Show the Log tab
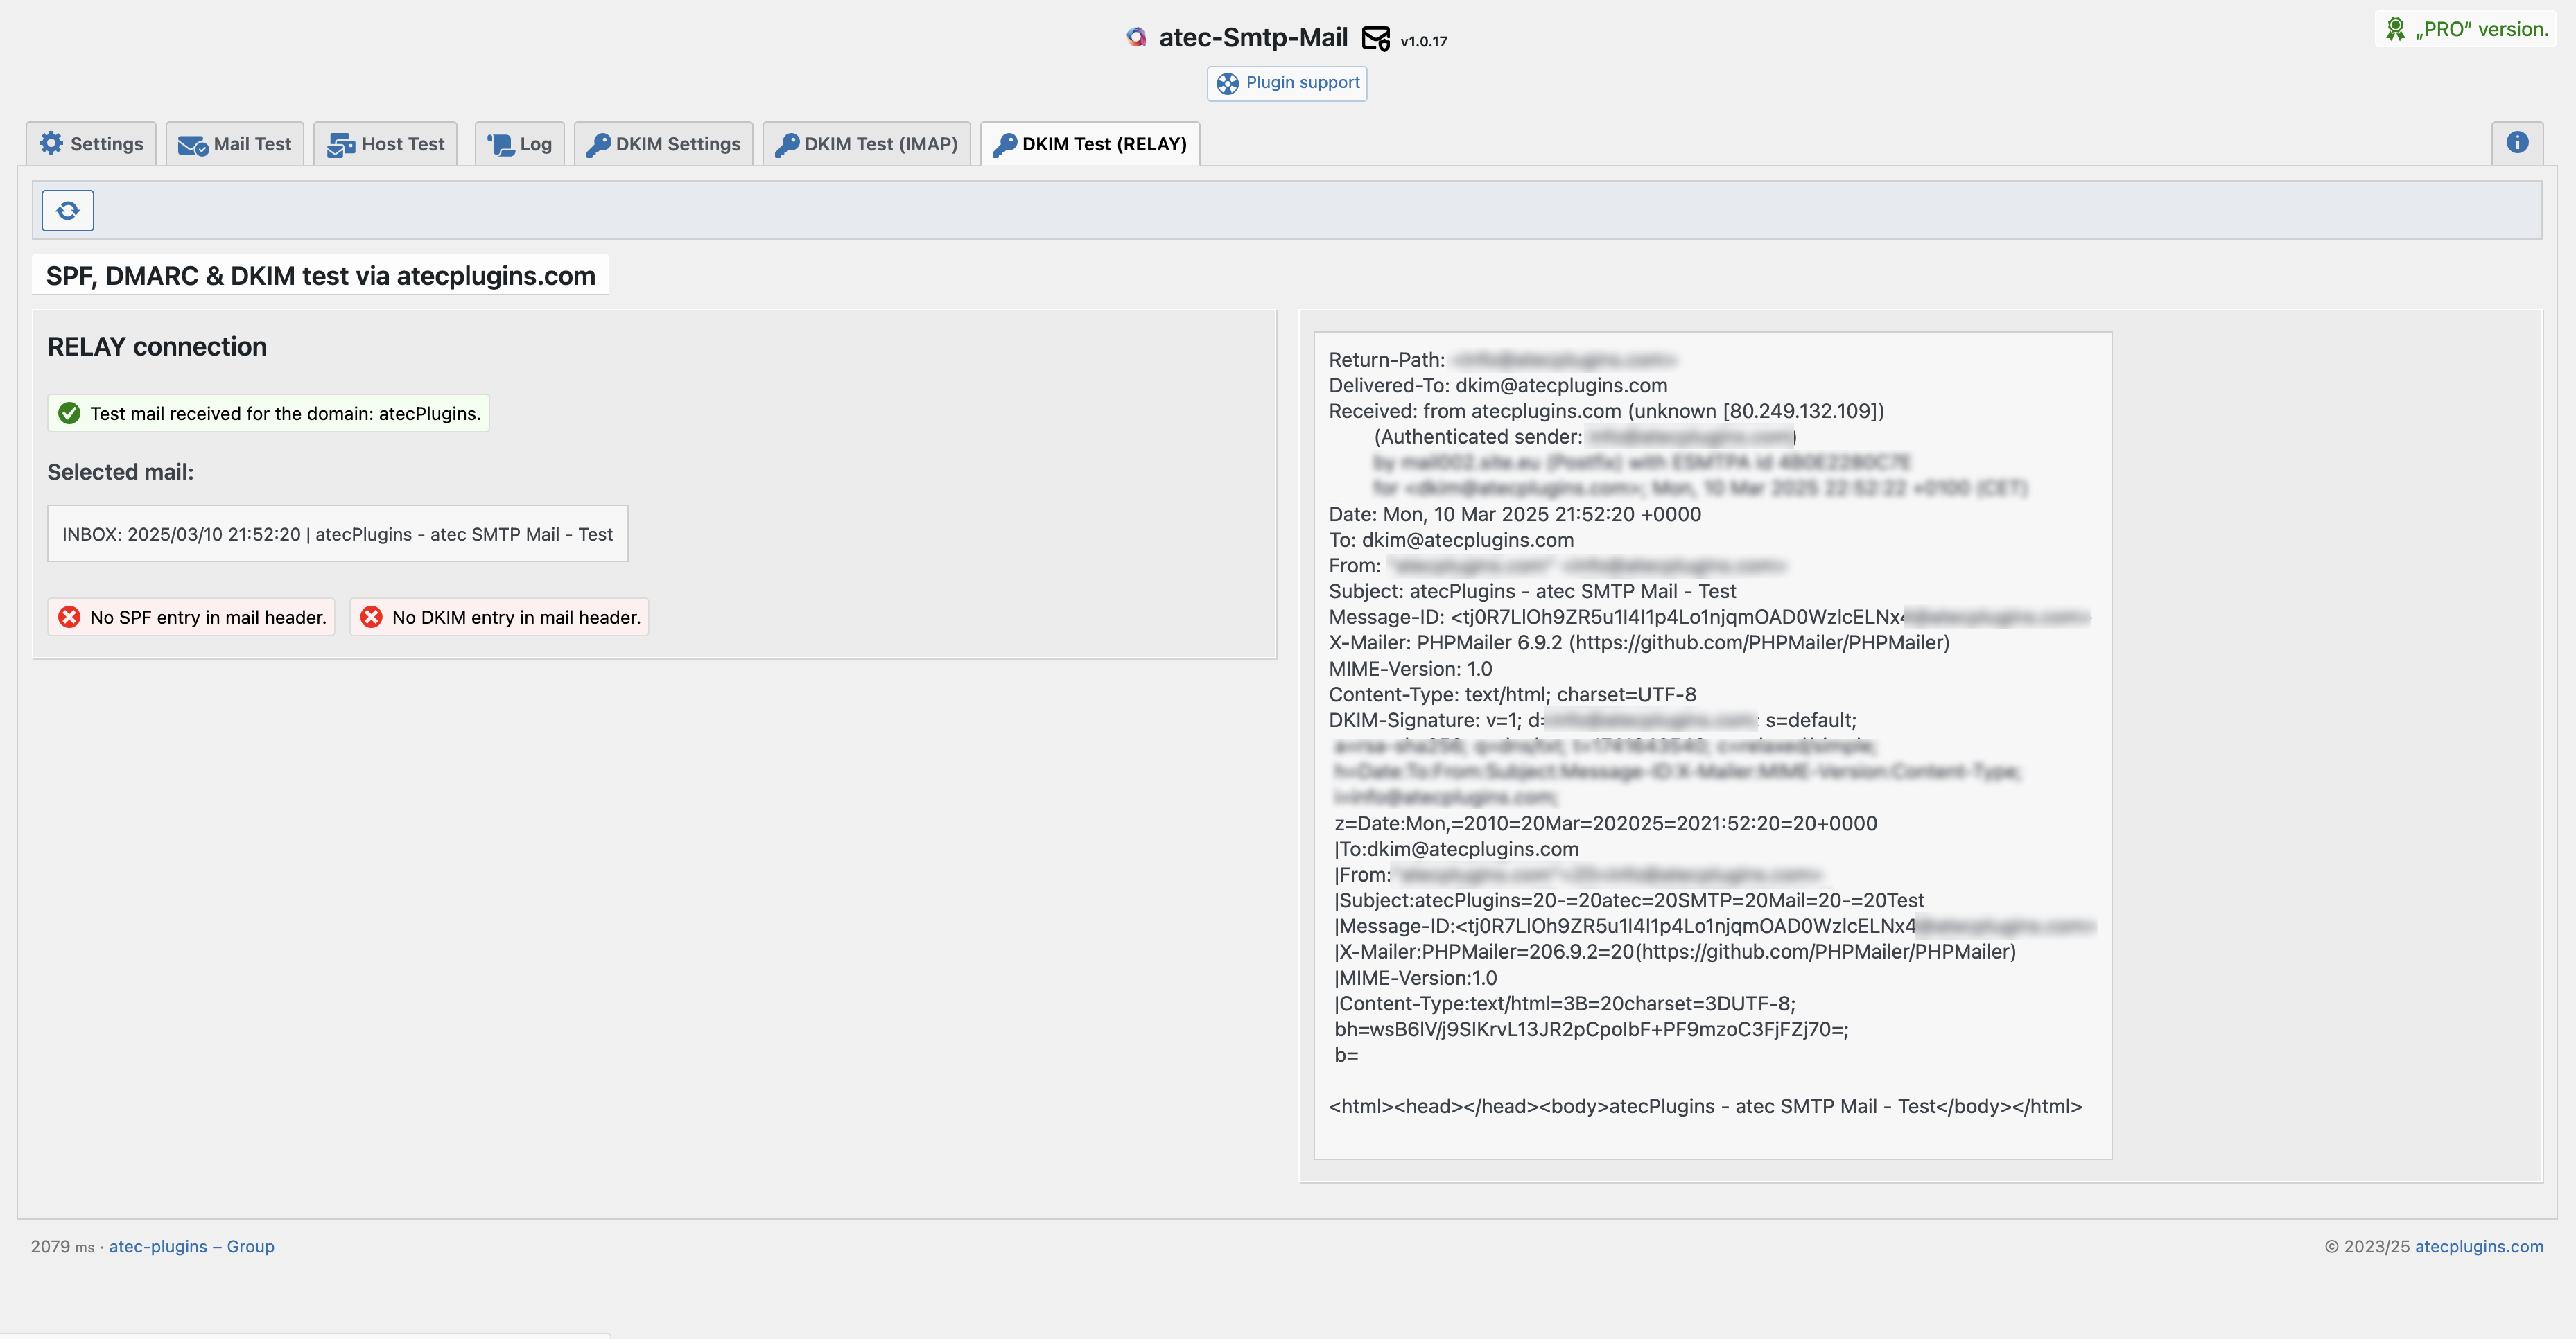Screen dimensions: 2576x1339 click(x=519, y=144)
